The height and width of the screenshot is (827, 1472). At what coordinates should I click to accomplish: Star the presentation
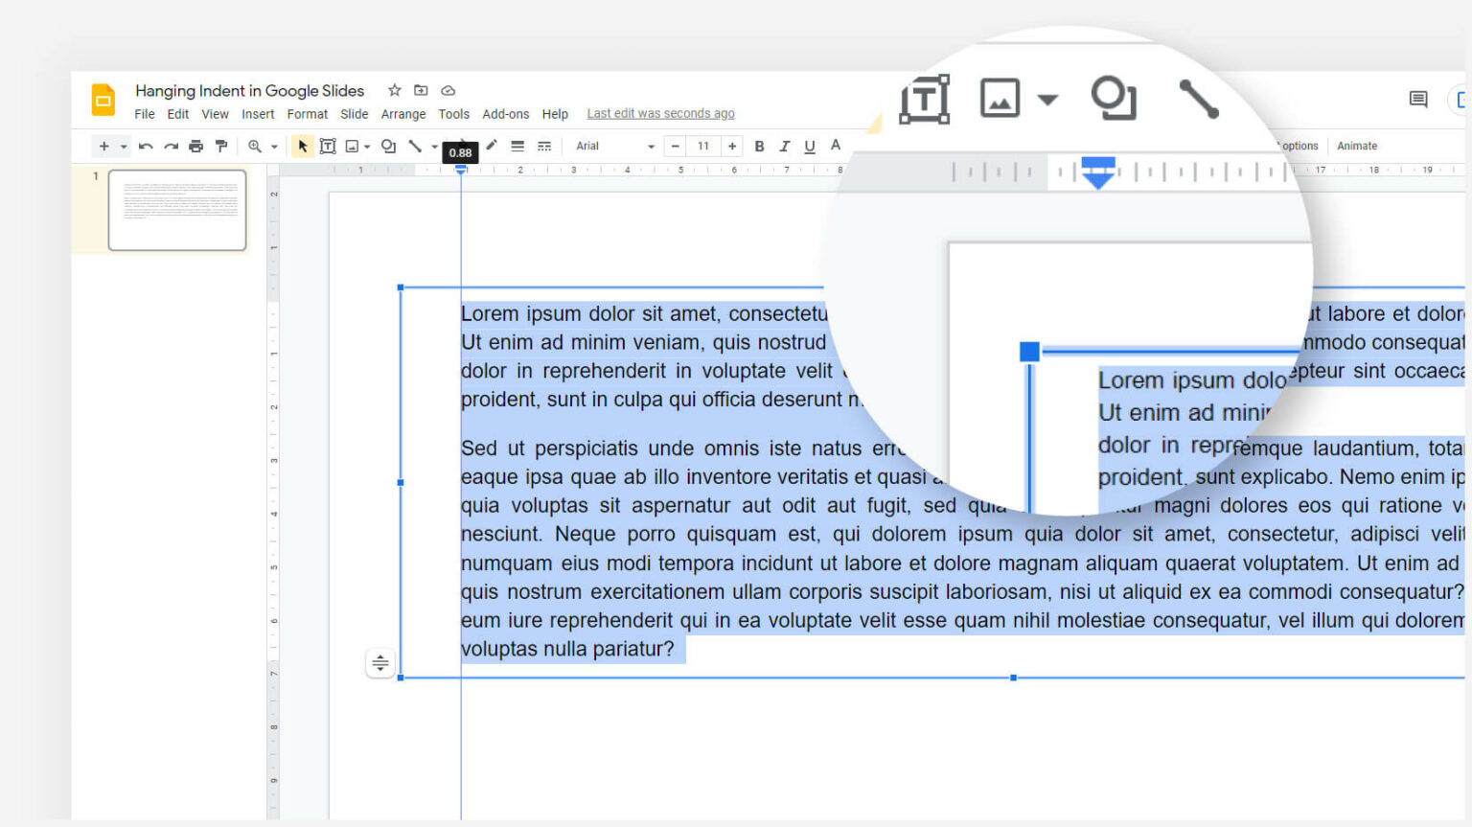point(394,90)
